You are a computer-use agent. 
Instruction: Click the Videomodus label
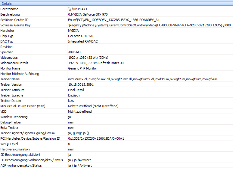point(9,58)
